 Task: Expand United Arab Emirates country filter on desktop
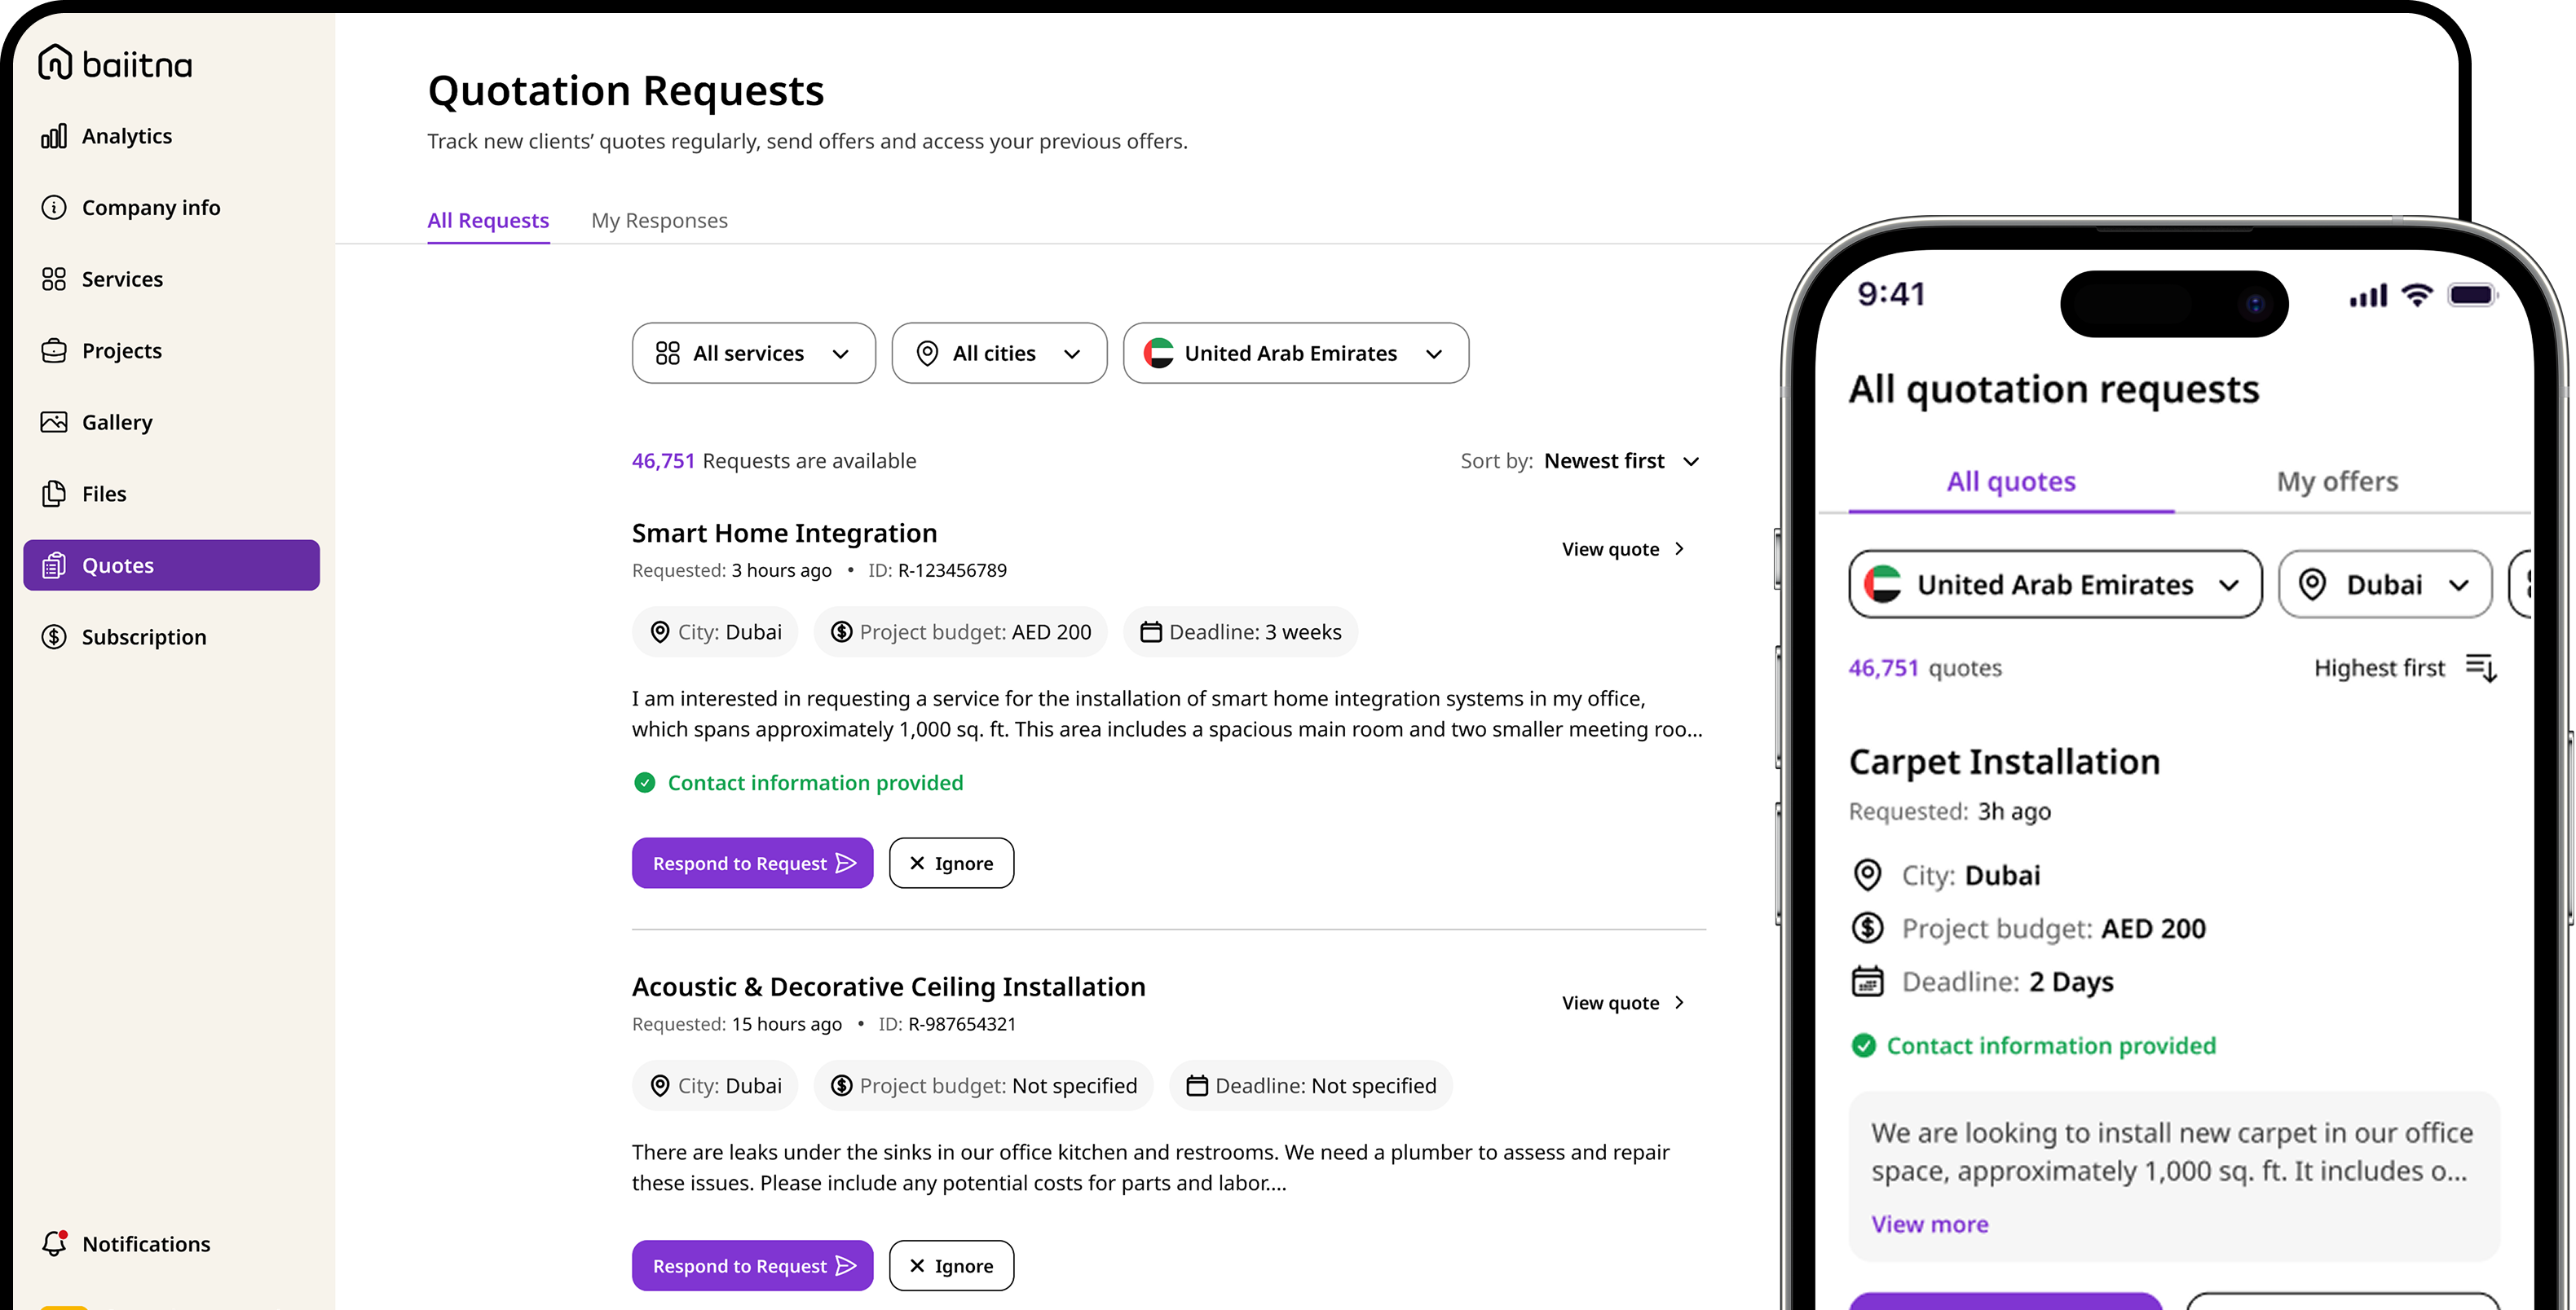pyautogui.click(x=1295, y=353)
